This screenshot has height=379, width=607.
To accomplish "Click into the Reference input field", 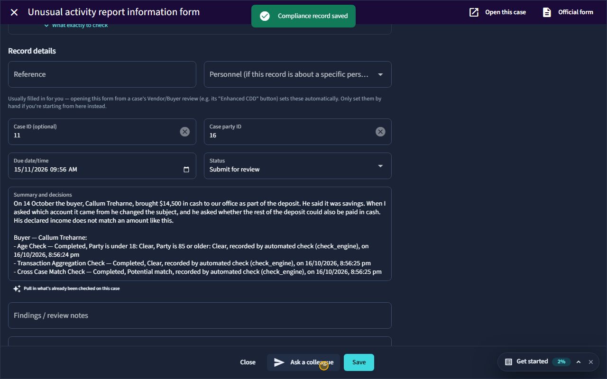I will pyautogui.click(x=102, y=74).
